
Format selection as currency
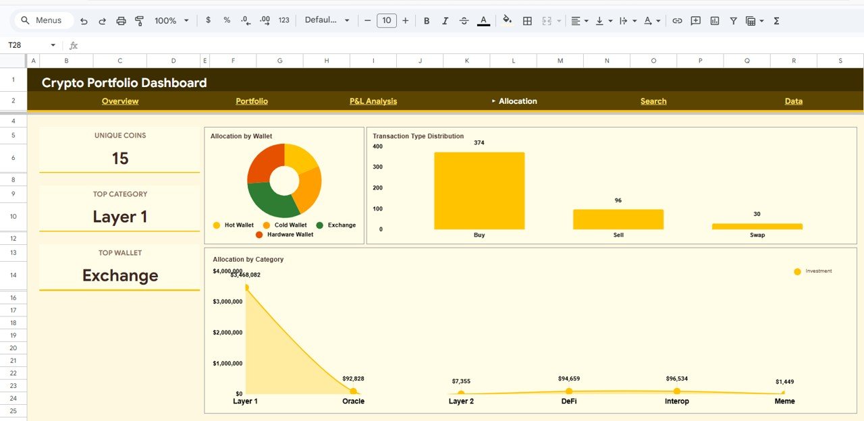pyautogui.click(x=208, y=20)
